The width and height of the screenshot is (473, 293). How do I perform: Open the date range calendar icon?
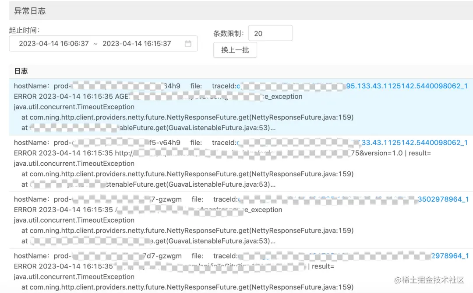pyautogui.click(x=187, y=44)
